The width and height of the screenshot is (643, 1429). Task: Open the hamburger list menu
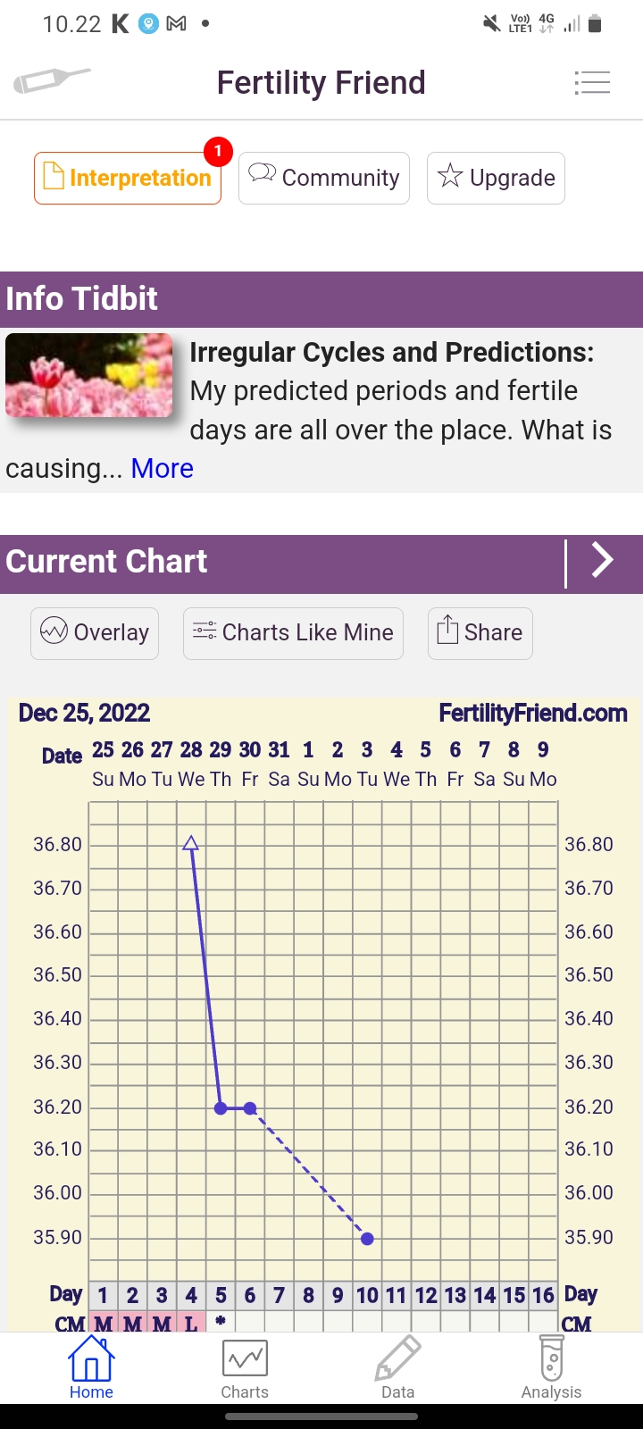(592, 82)
